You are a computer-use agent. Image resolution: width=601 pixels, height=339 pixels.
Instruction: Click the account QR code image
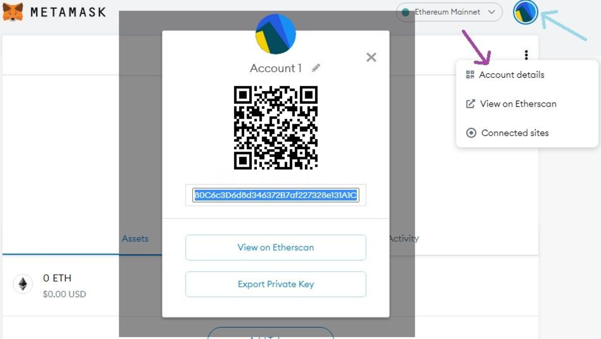(275, 128)
